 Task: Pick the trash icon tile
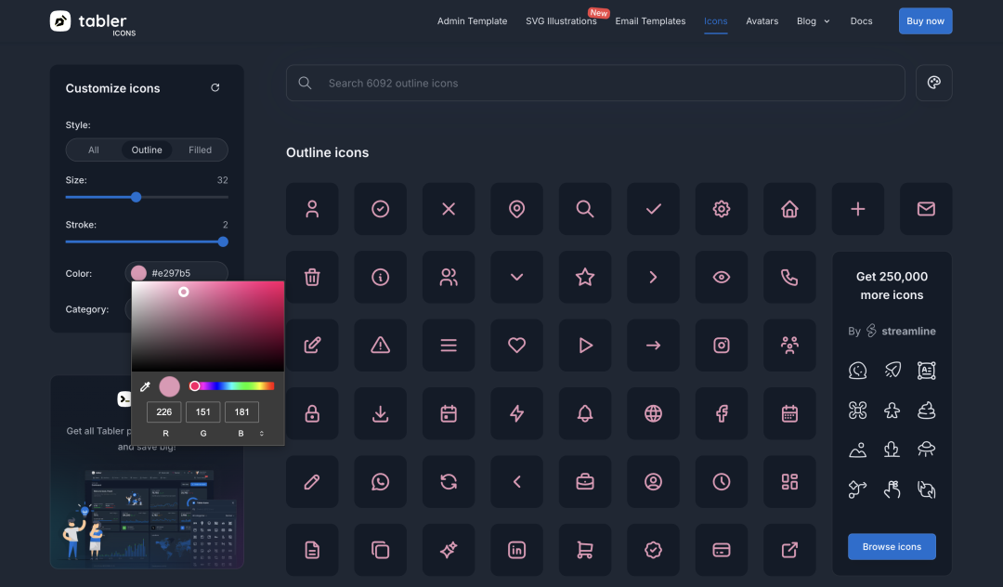pos(312,277)
